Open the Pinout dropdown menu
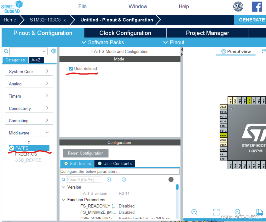Screen dimensions: 266x222 (x=174, y=42)
